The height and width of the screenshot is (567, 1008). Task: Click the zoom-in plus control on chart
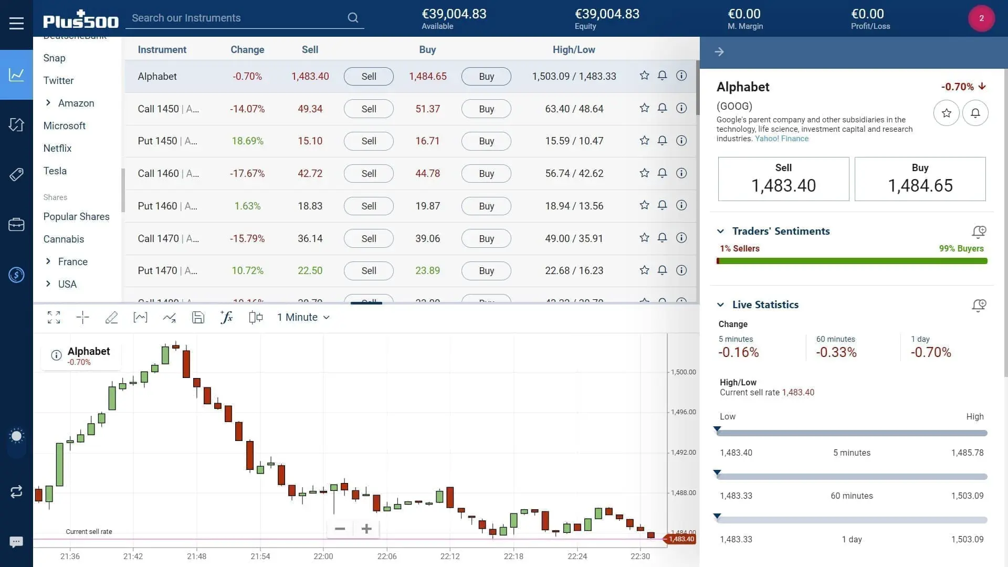pyautogui.click(x=366, y=529)
